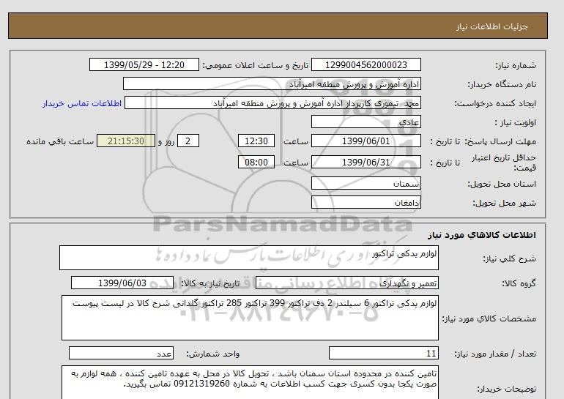564x399 pixels.
Task: Click the priority field showing عادی
Action: point(366,122)
